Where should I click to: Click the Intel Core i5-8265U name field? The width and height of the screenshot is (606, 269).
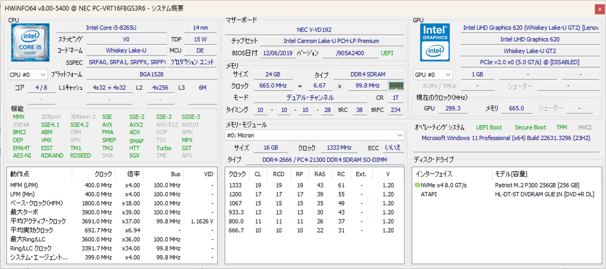[x=111, y=28]
